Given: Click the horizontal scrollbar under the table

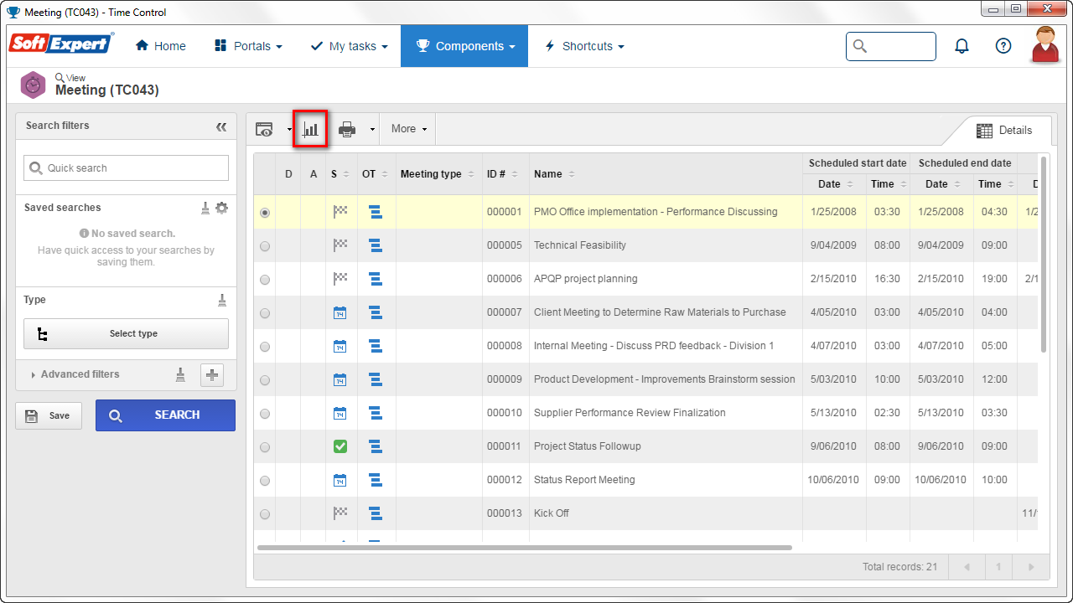Looking at the screenshot, I should pos(525,548).
